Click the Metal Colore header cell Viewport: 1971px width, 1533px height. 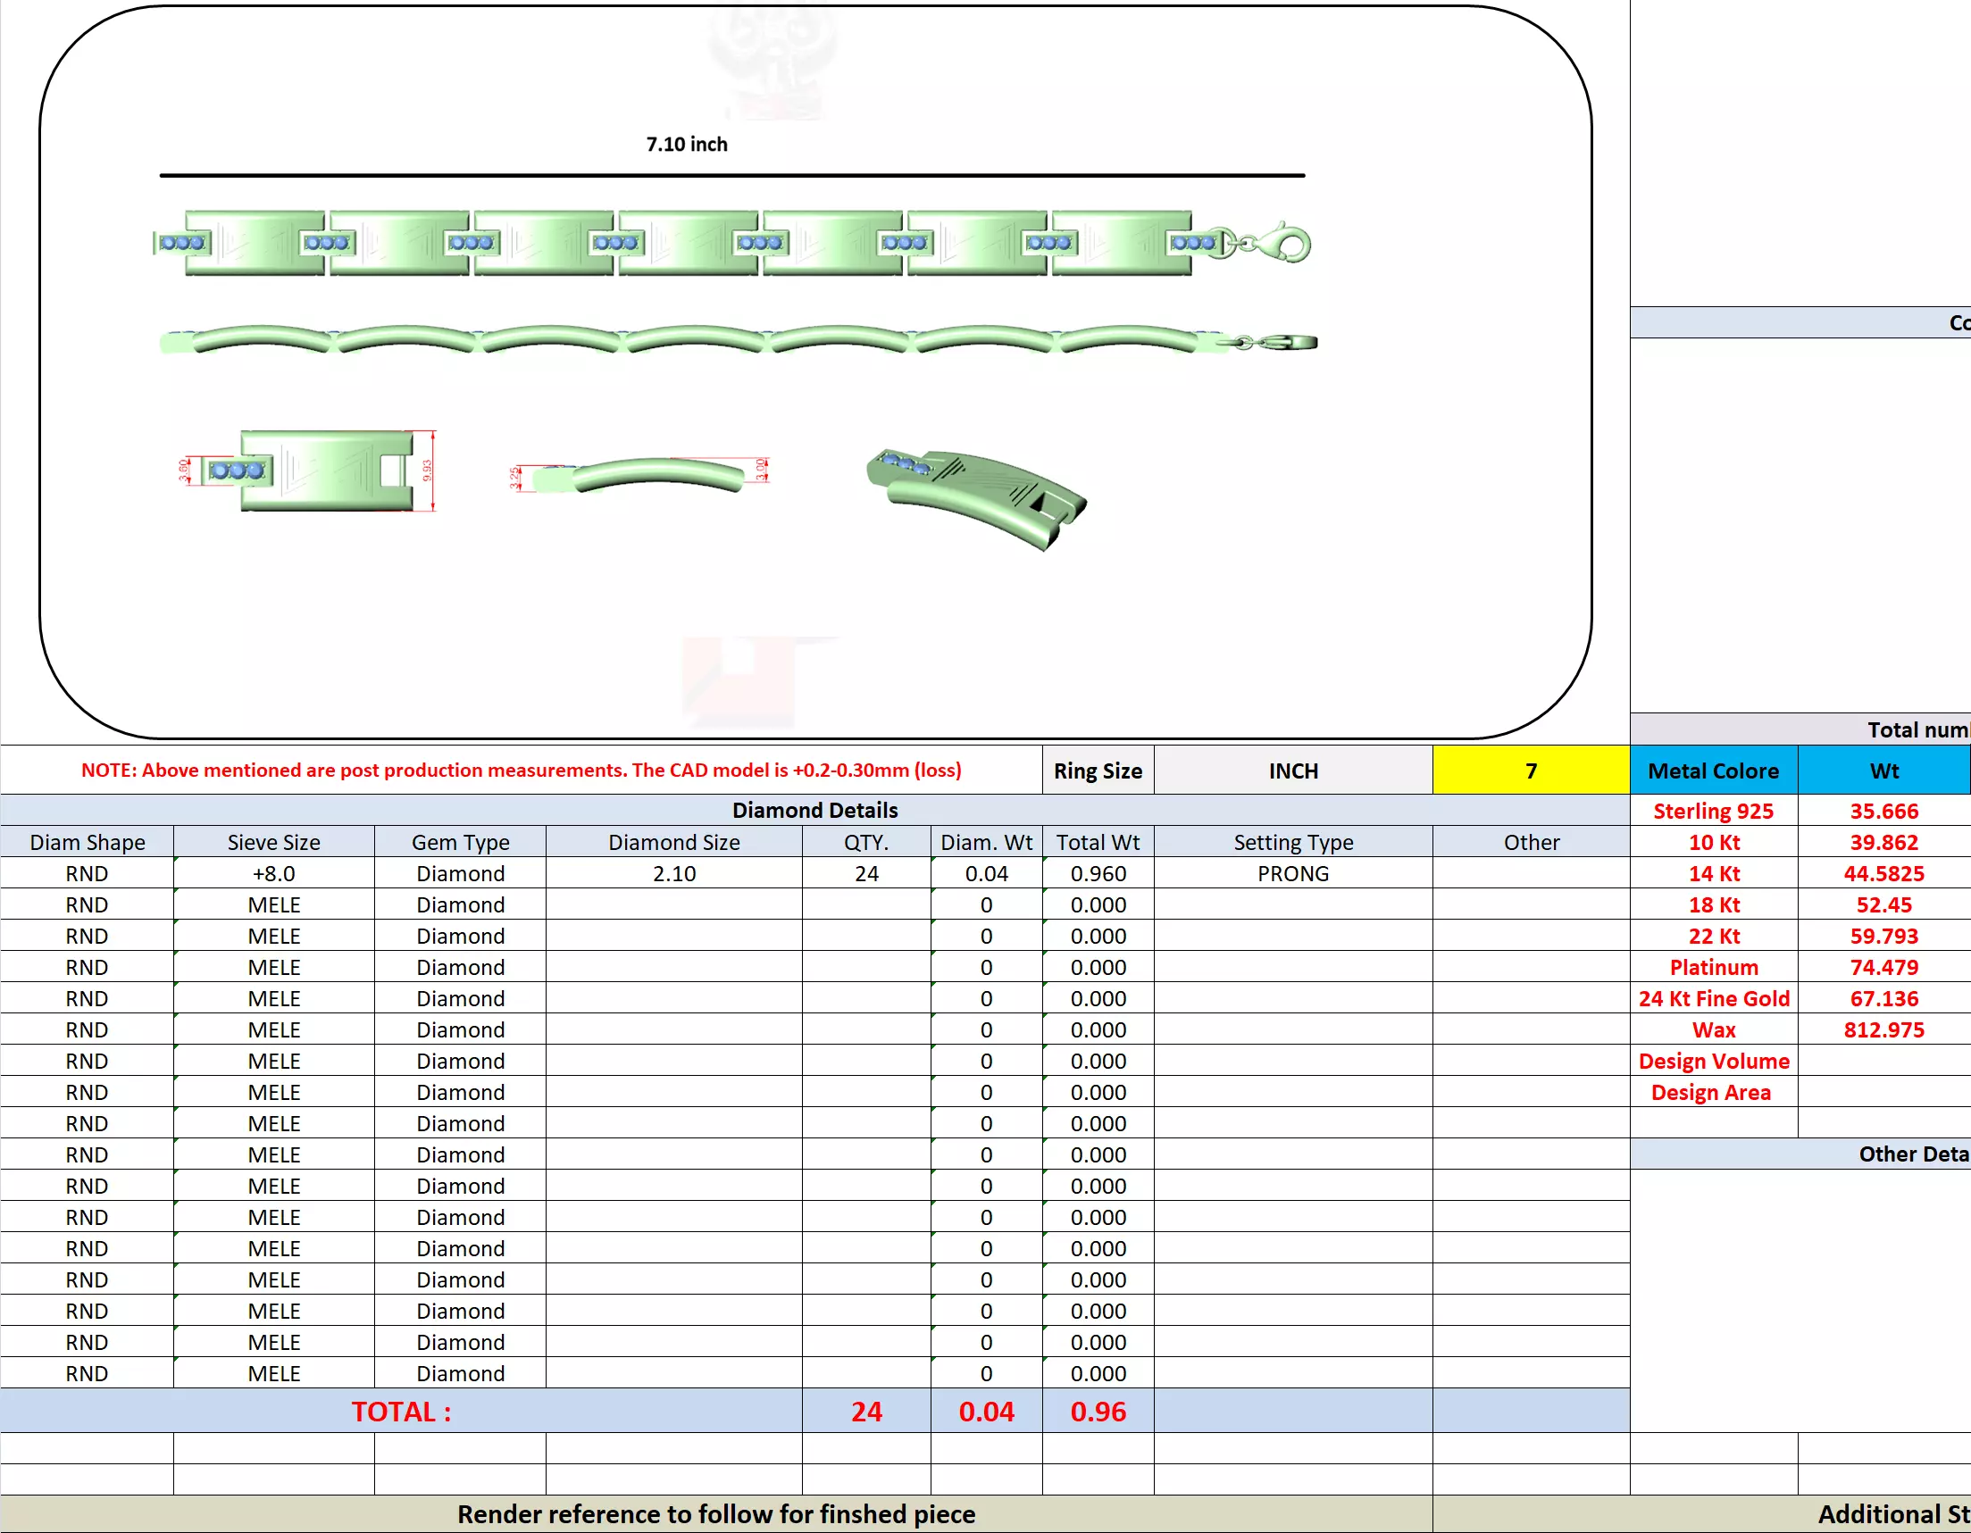point(1712,771)
